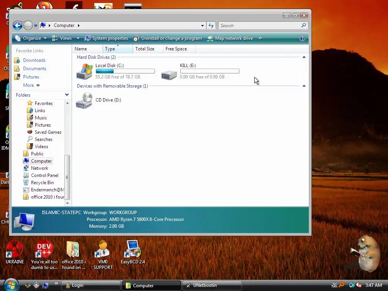This screenshot has height=291, width=388.
Task: Sort by the Name column header
Action: click(88, 49)
